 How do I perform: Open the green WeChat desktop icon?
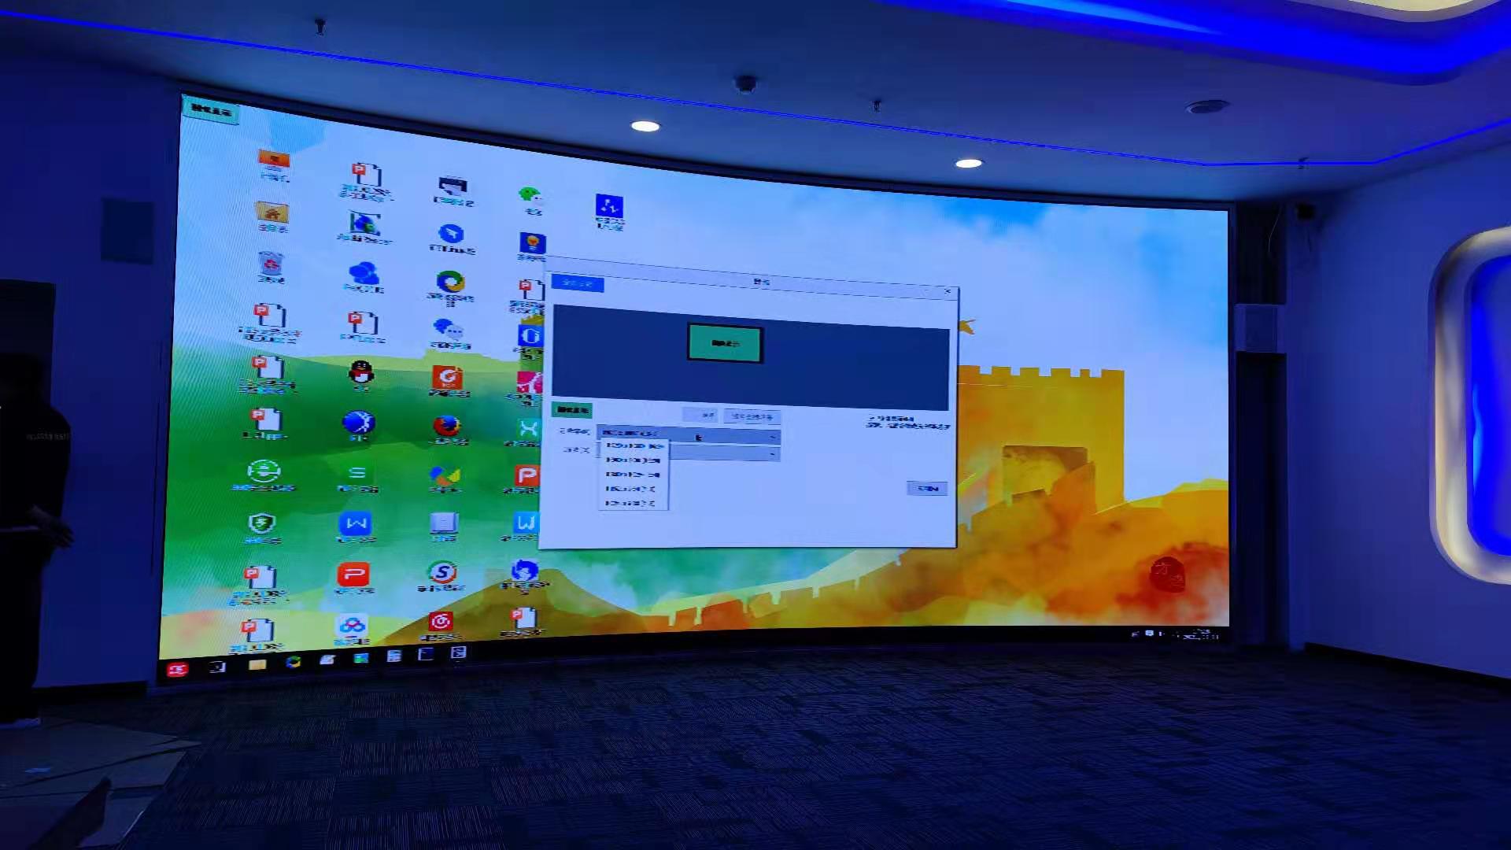click(530, 195)
